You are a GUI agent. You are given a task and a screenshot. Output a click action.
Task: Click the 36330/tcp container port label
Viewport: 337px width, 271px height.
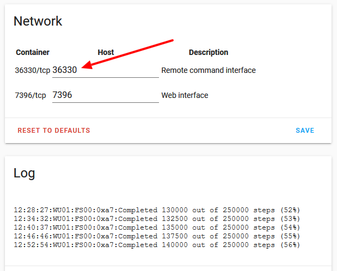[33, 70]
